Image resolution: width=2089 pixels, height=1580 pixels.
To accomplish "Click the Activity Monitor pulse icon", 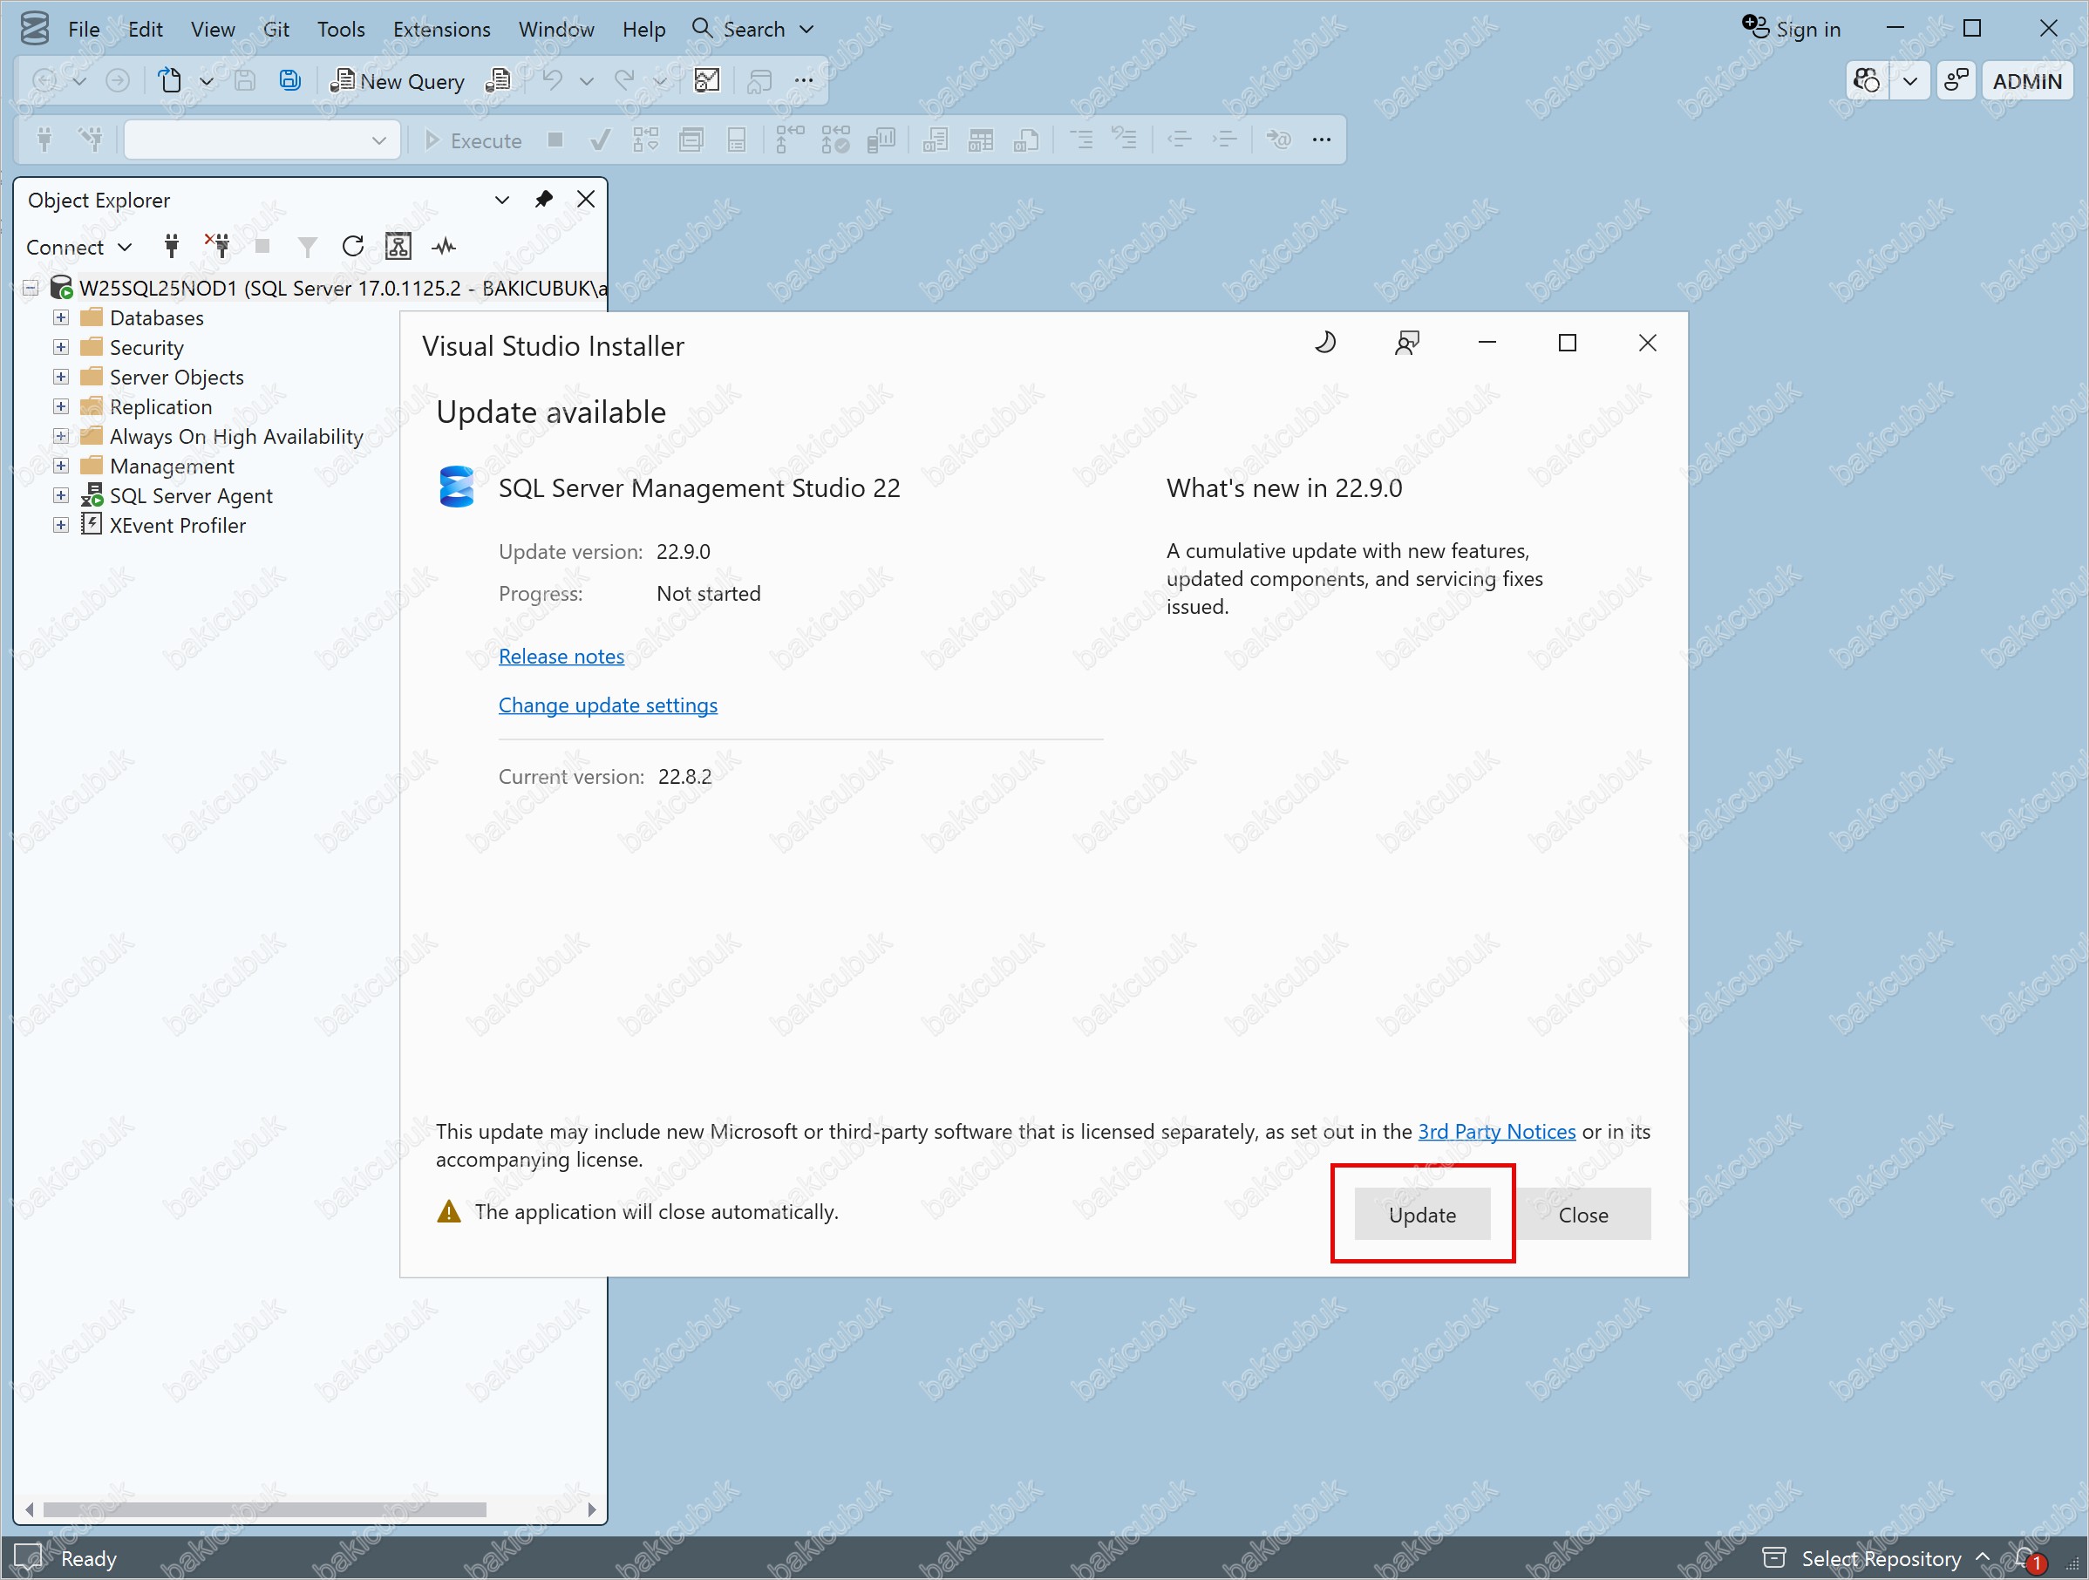I will [444, 247].
